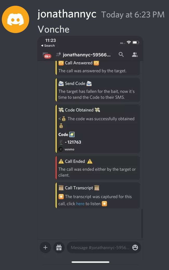
Task: Tap the plus attachment button
Action: click(x=45, y=247)
